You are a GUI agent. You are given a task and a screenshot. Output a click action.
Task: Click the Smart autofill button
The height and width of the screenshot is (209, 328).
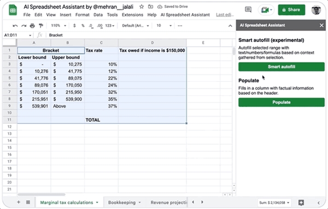tap(282, 67)
